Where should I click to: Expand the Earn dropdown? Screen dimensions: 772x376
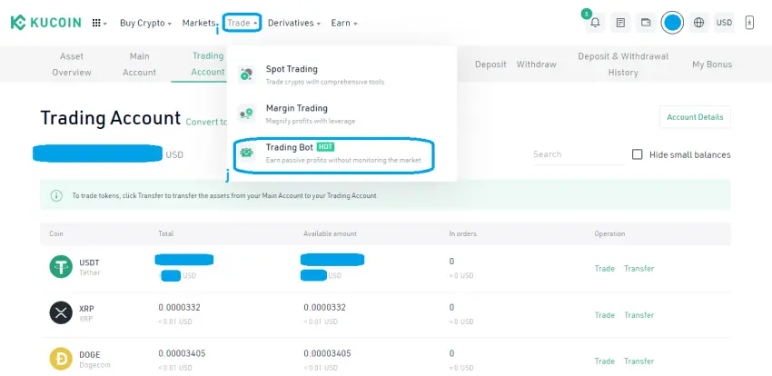344,23
